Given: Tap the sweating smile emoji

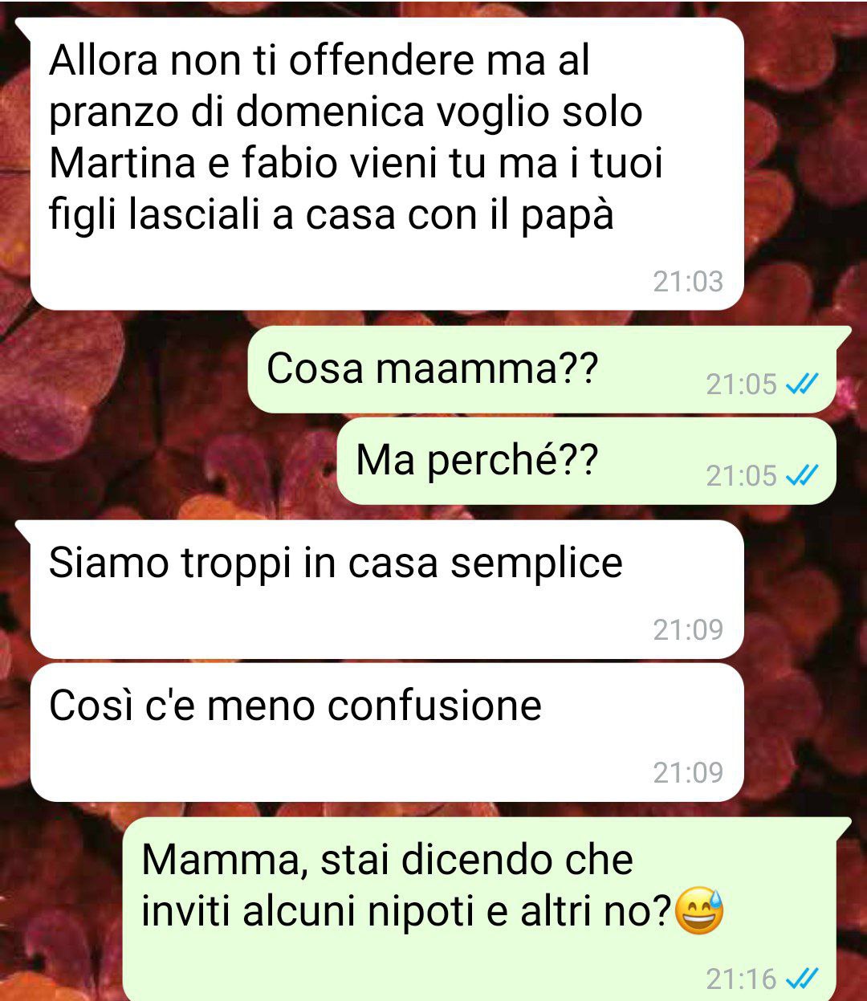Looking at the screenshot, I should click(699, 911).
